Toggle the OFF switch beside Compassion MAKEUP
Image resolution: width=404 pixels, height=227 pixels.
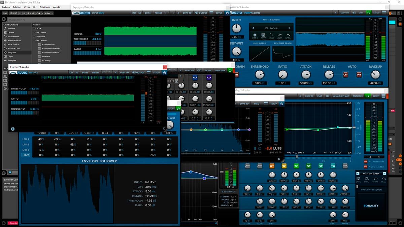coord(359,75)
